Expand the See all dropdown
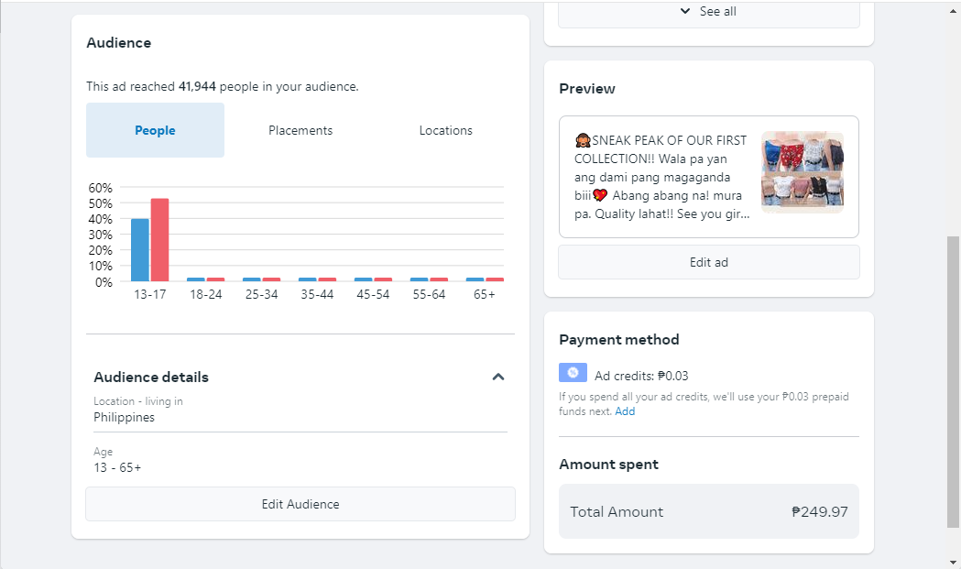Image resolution: width=961 pixels, height=569 pixels. pyautogui.click(x=708, y=12)
